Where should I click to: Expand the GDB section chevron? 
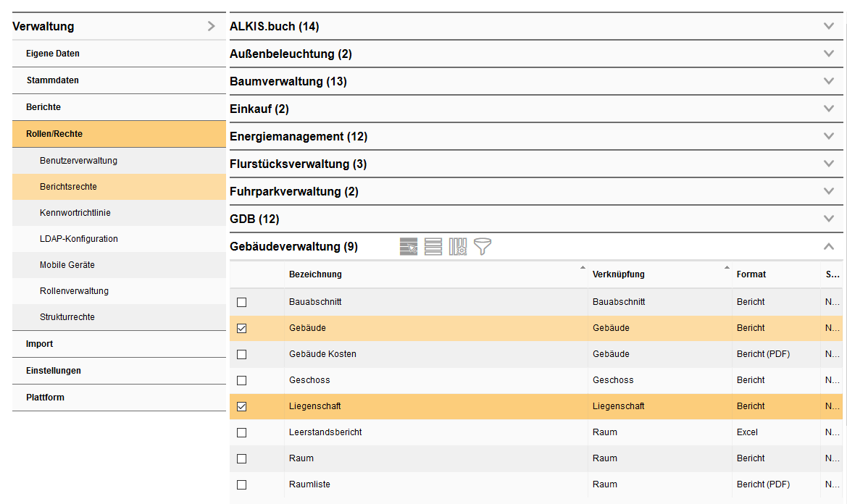coord(829,219)
